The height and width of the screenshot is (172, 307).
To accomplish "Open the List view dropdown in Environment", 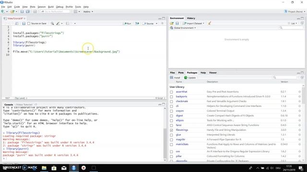I will point(292,23).
